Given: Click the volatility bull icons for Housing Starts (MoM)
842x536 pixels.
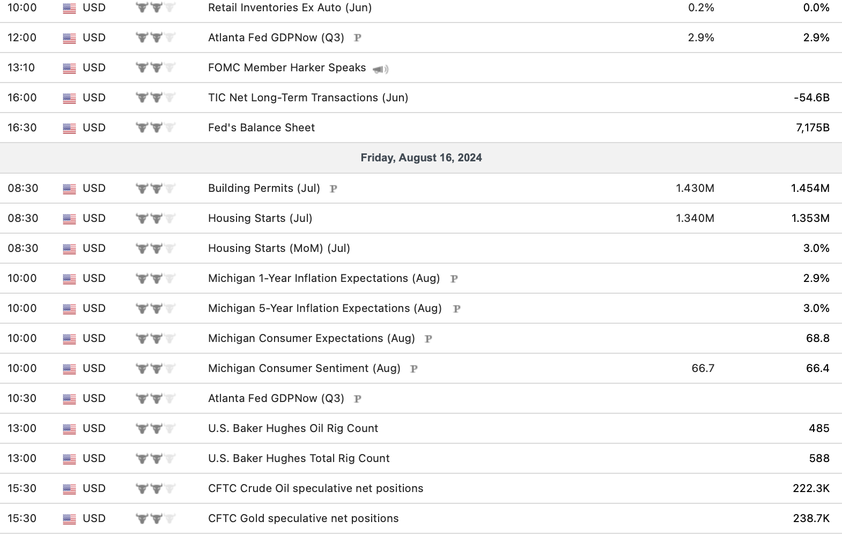Looking at the screenshot, I should coord(156,249).
